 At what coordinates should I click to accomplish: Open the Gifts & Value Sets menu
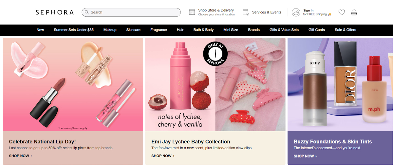(284, 30)
